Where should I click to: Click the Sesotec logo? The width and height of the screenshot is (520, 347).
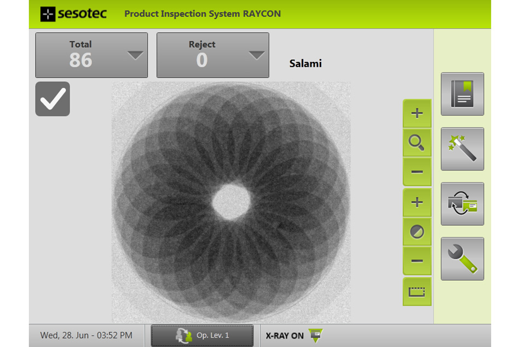(73, 14)
